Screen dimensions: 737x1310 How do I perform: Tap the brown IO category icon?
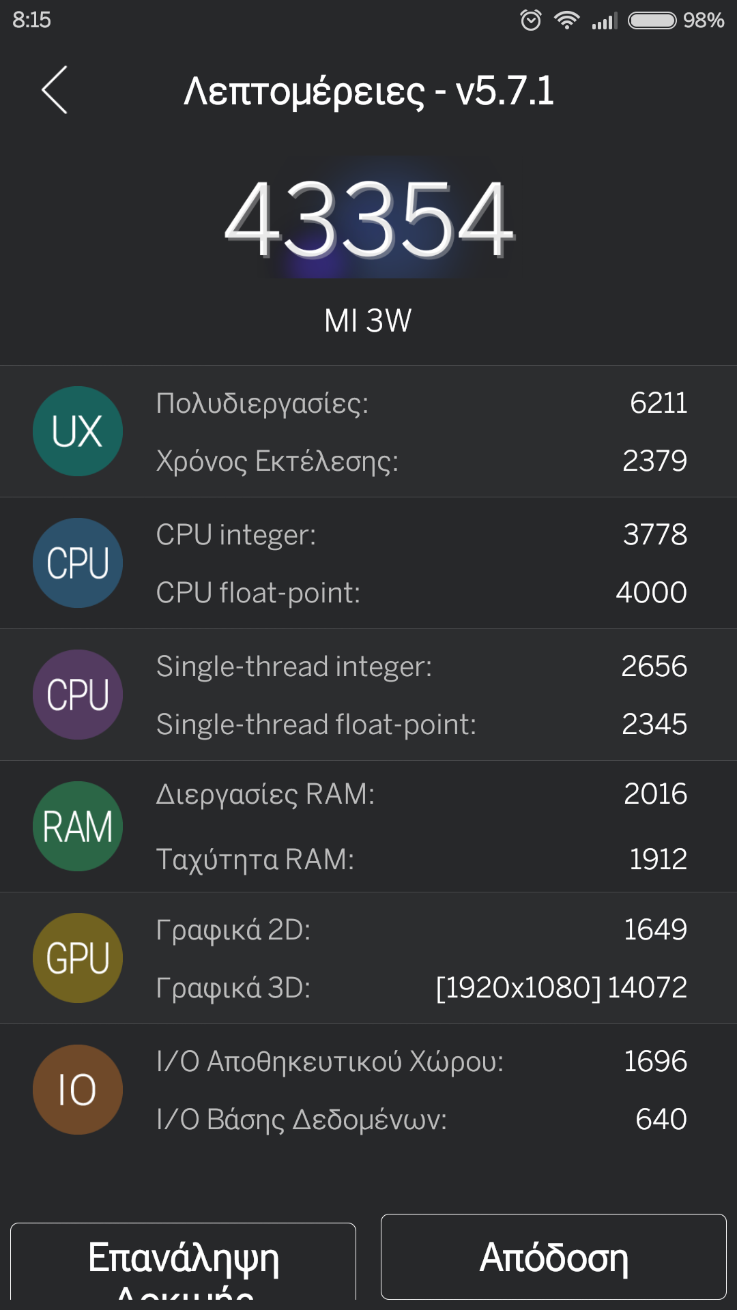coord(78,1090)
